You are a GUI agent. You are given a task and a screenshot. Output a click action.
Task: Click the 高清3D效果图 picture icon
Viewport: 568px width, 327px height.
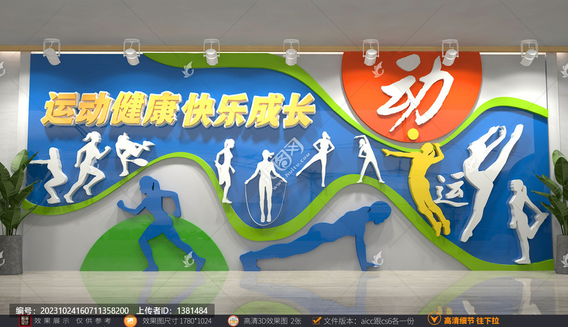[x=234, y=321]
